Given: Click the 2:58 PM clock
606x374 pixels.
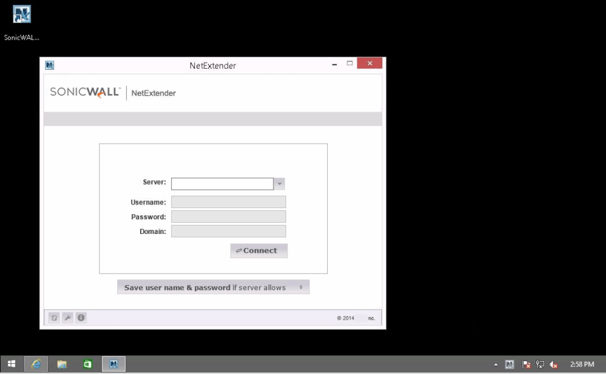Looking at the screenshot, I should [x=582, y=365].
